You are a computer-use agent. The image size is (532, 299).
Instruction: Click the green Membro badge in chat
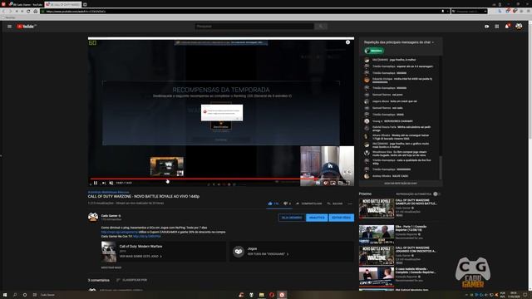click(x=374, y=51)
